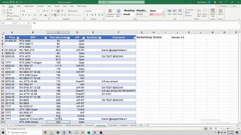
Task: Open Conditional Formatting menu
Action: (x=110, y=13)
